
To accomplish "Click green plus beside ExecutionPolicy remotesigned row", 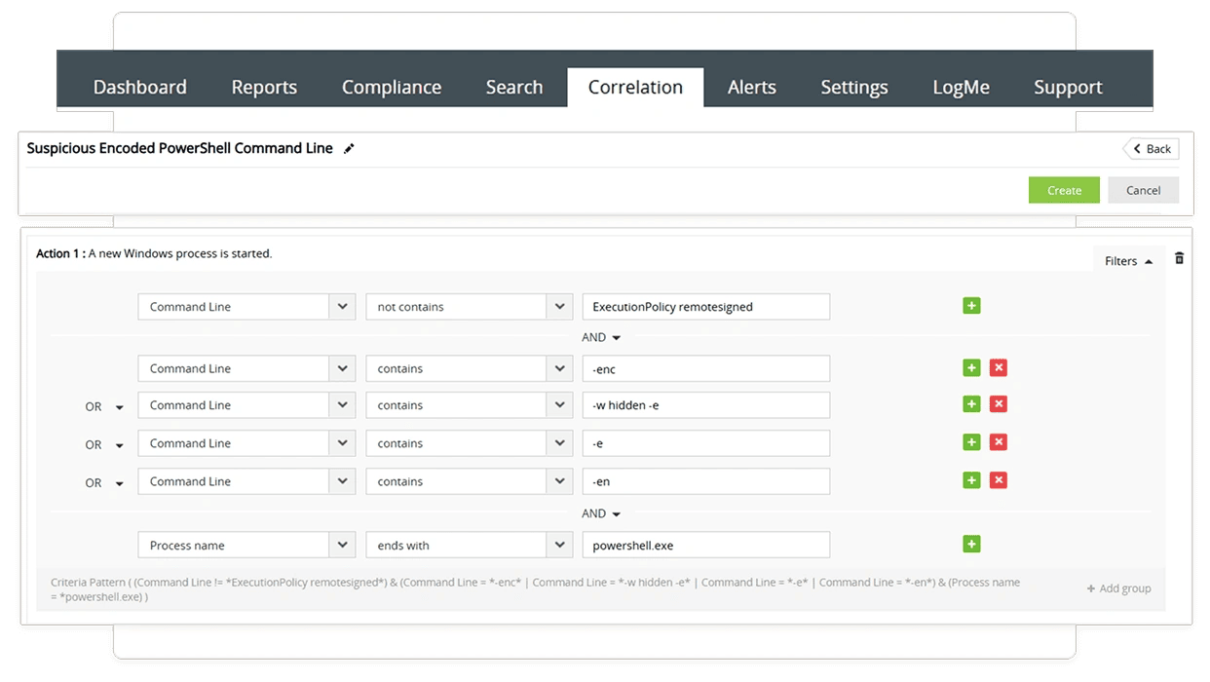I will 970,306.
